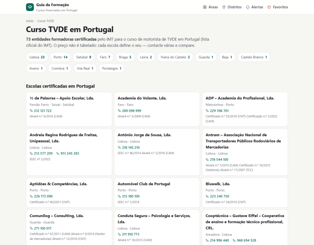
Task: Click phone icon beside 913 245 283
Action: click(x=58, y=153)
